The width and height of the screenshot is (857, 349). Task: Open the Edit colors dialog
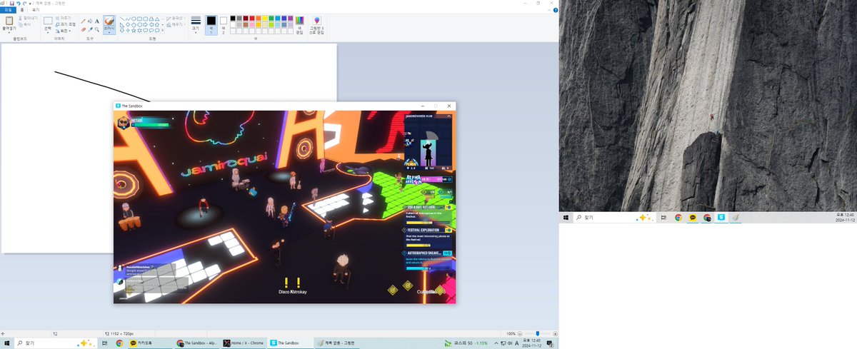pos(299,24)
